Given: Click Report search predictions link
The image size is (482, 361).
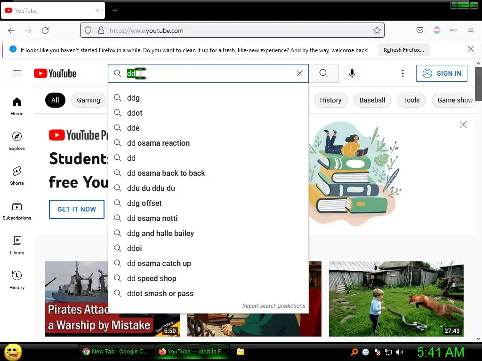Looking at the screenshot, I should (273, 306).
